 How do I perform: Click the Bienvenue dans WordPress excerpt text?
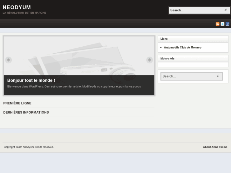coord(75,87)
